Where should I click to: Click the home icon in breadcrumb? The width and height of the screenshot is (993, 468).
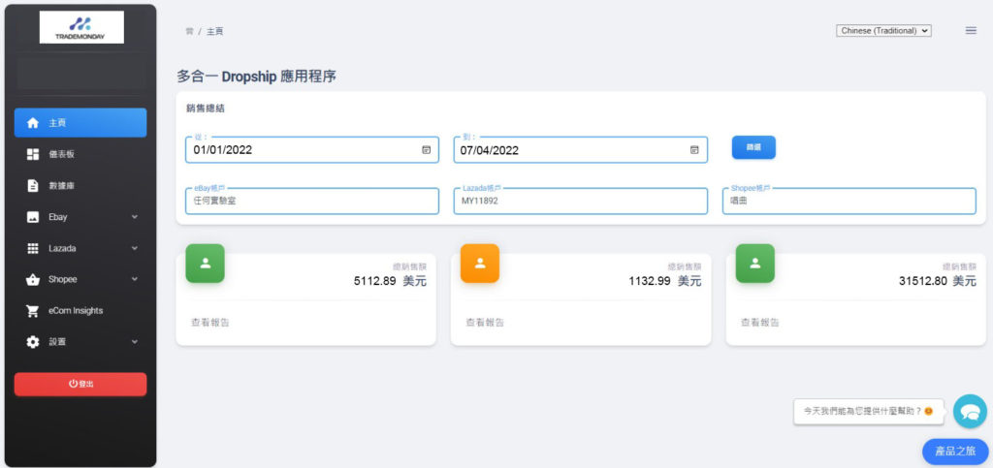point(189,31)
